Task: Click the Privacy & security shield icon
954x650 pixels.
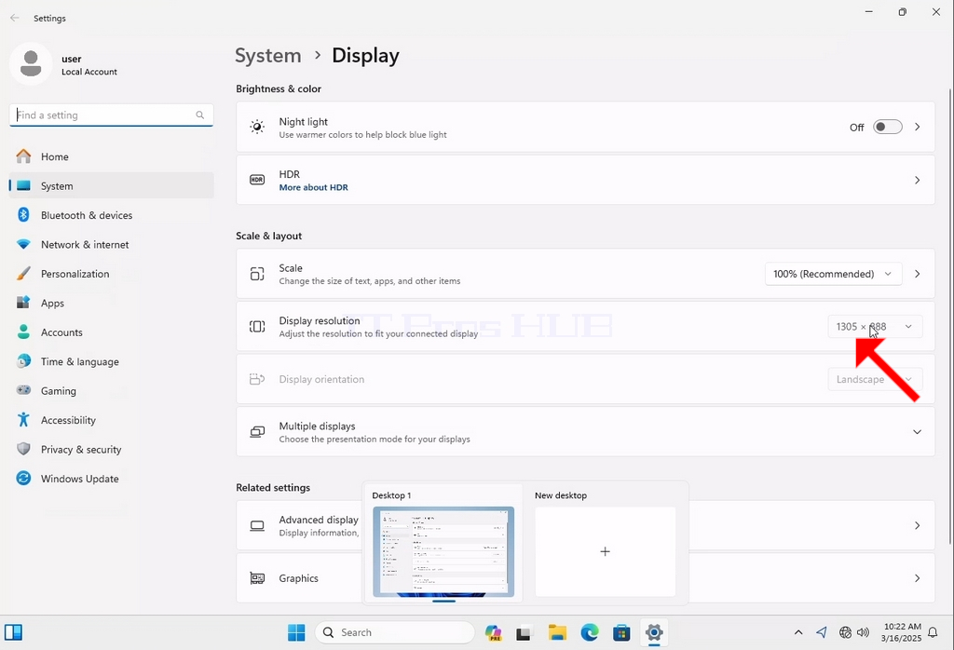Action: pos(23,449)
